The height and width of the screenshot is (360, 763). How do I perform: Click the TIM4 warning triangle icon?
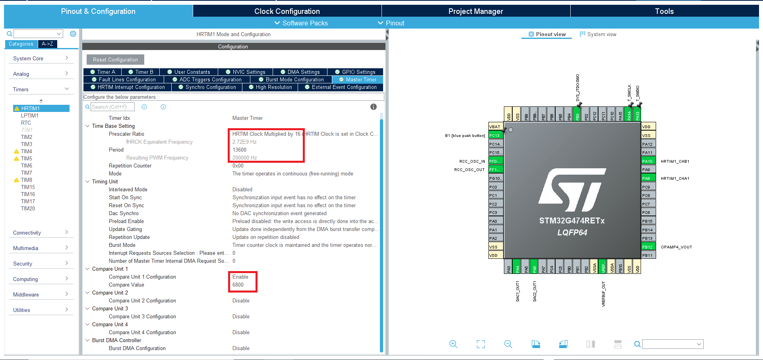16,151
